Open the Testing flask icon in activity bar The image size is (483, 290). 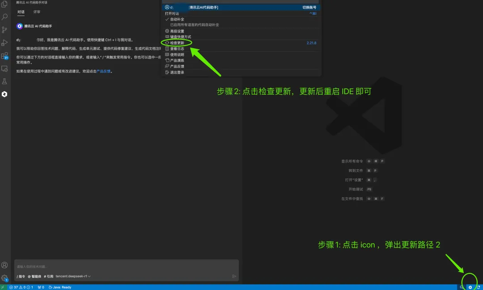point(4,81)
